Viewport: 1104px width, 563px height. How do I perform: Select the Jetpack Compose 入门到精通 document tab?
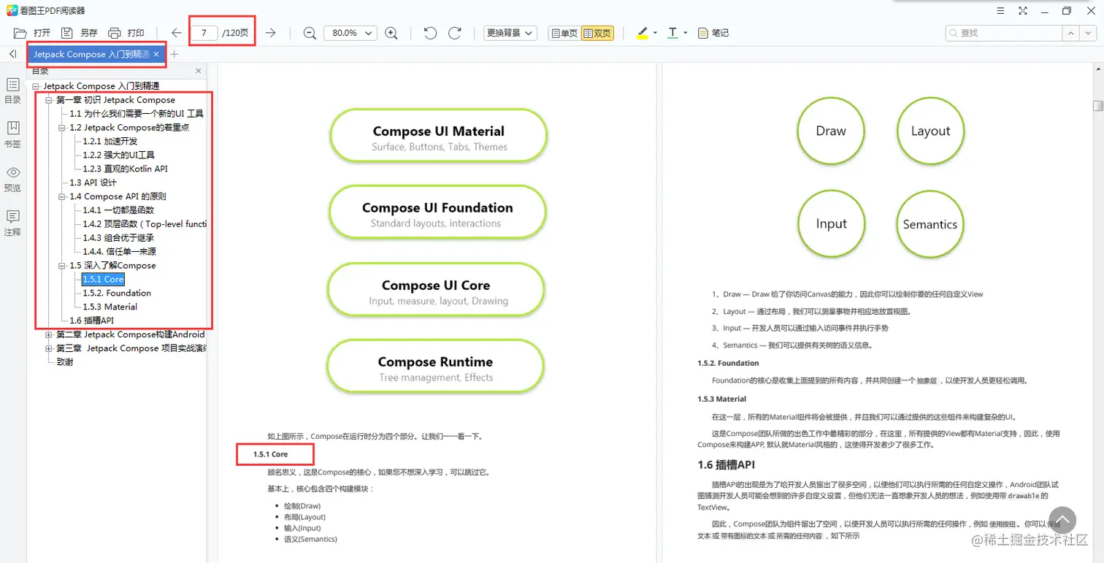[91, 54]
